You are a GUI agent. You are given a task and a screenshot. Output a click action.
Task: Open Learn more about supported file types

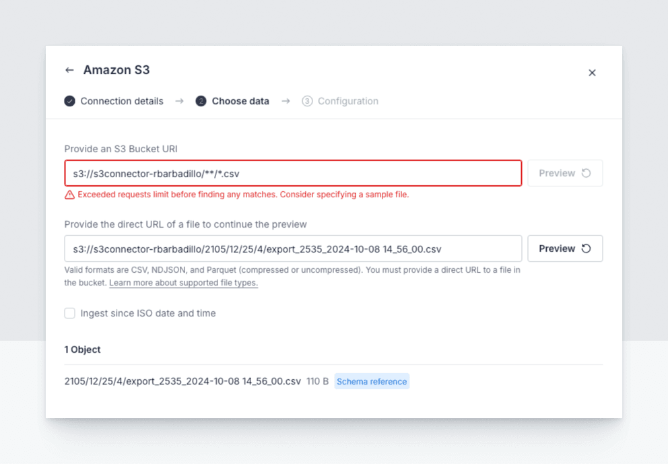tap(183, 283)
